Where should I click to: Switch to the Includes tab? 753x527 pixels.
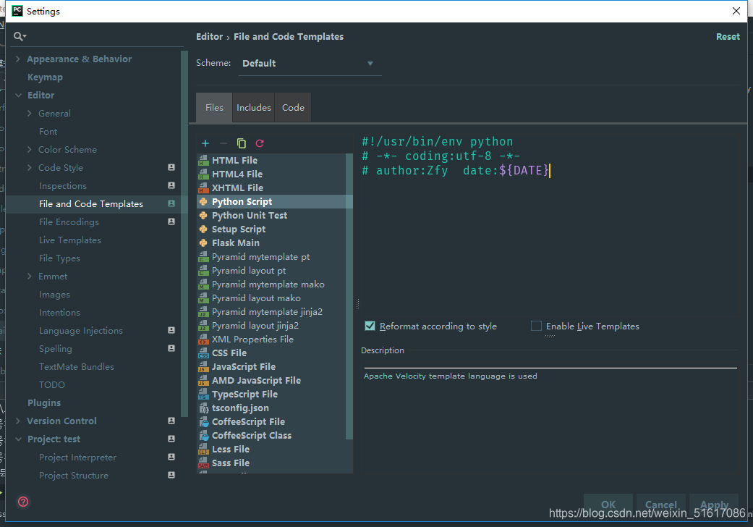tap(254, 108)
